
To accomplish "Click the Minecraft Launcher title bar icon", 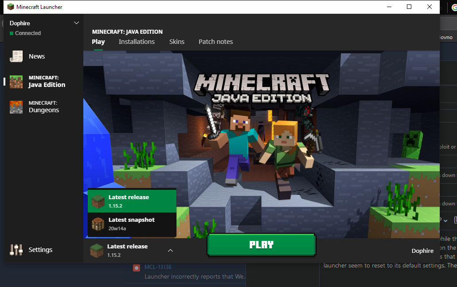I will (x=11, y=7).
